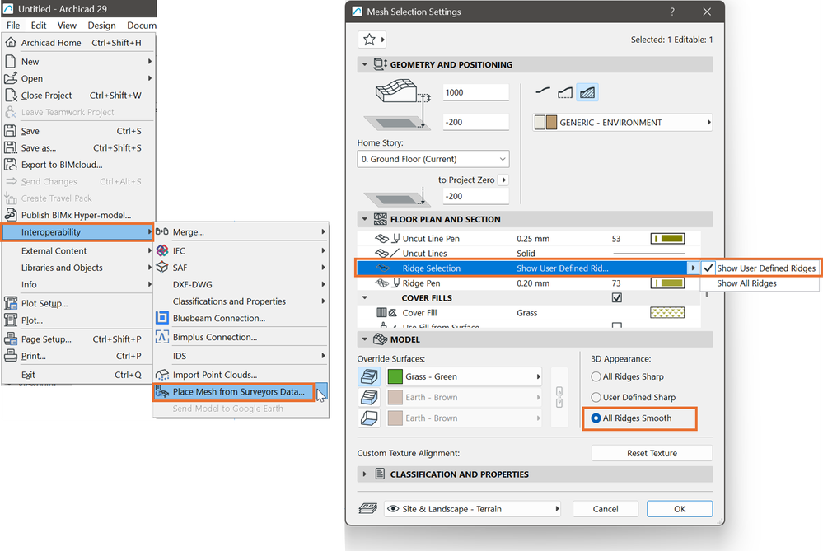Click the Bluebeam Connection icon

pos(163,318)
